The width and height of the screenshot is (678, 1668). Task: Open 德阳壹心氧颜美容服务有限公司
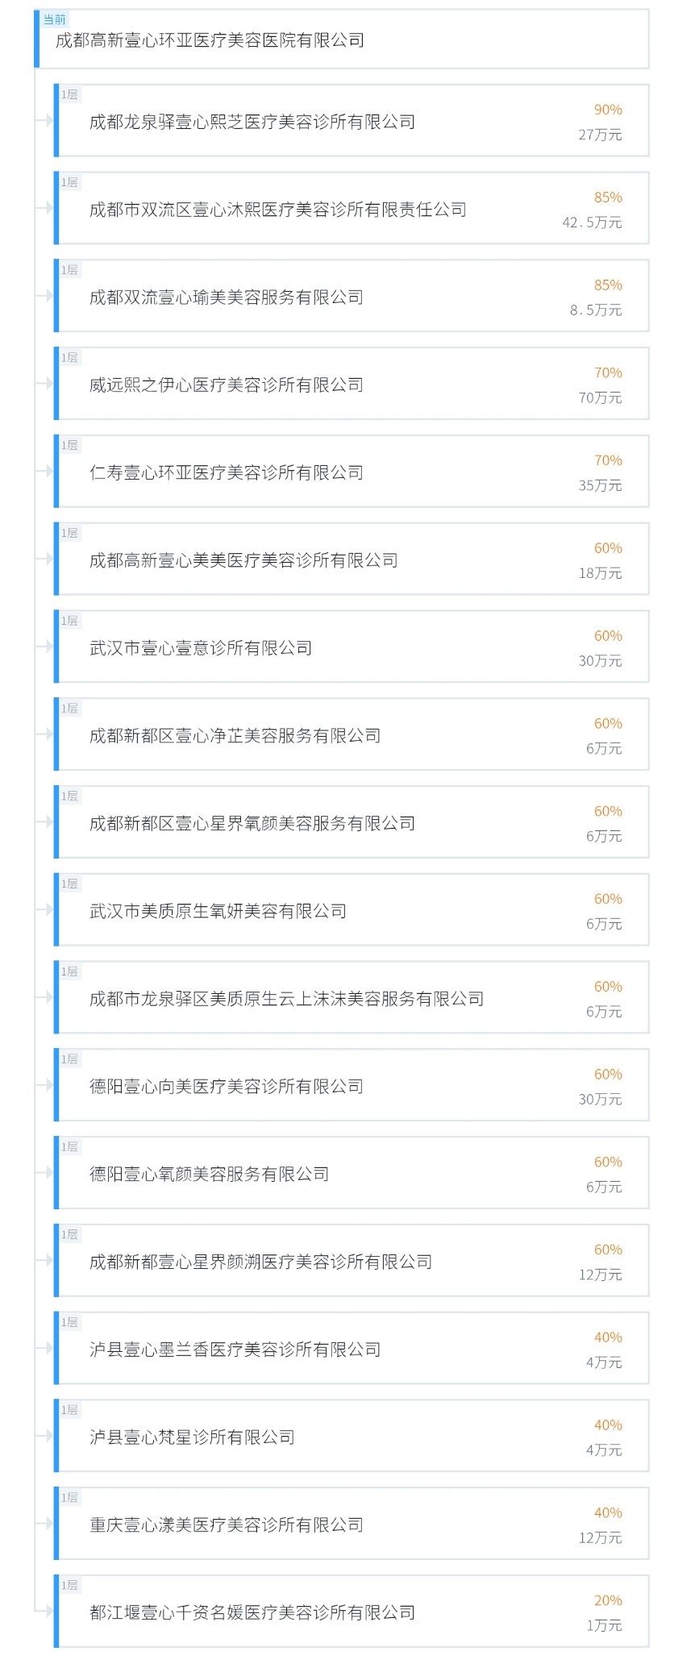209,1175
